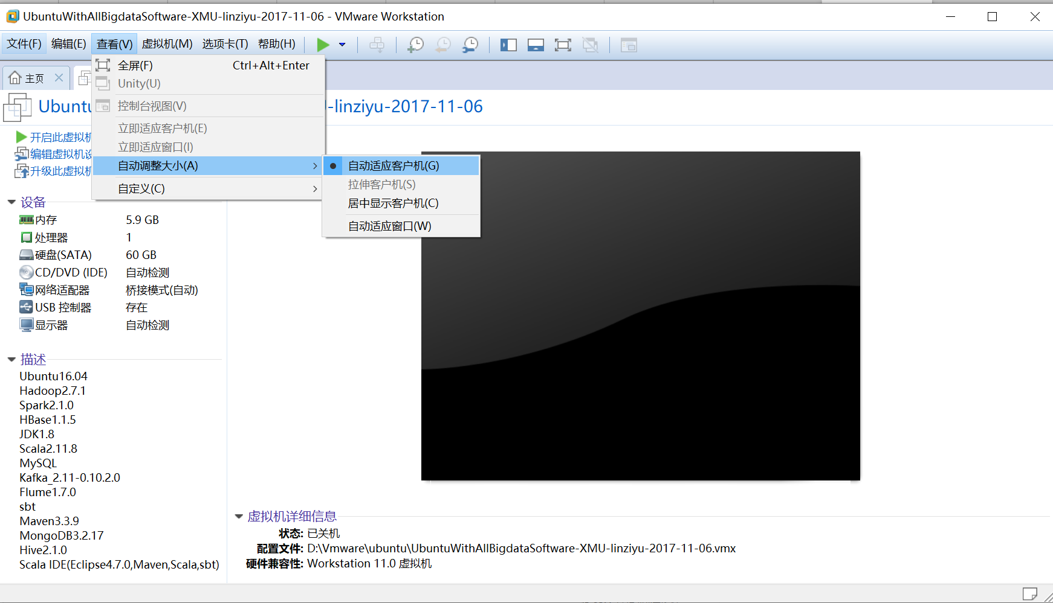Click the home icon on 主页 tab
The width and height of the screenshot is (1053, 603).
pyautogui.click(x=15, y=78)
